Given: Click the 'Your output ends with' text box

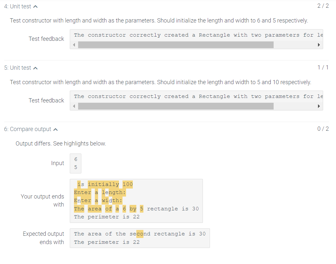Looking at the screenshot, I should 136,200.
